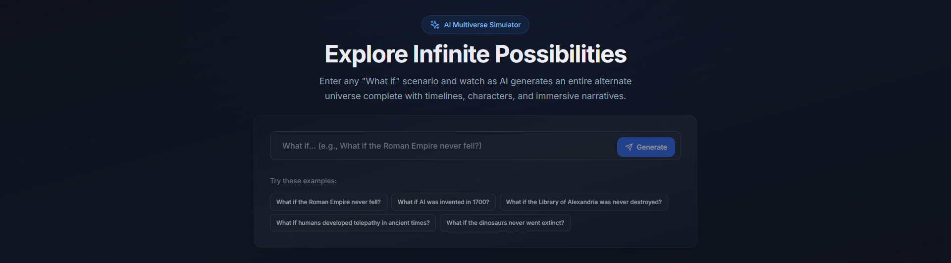The width and height of the screenshot is (951, 263).
Task: Click the word Simulator in the top badge
Action: [x=505, y=25]
